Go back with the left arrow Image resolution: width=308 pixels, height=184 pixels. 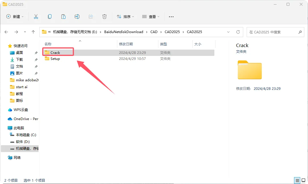point(6,32)
